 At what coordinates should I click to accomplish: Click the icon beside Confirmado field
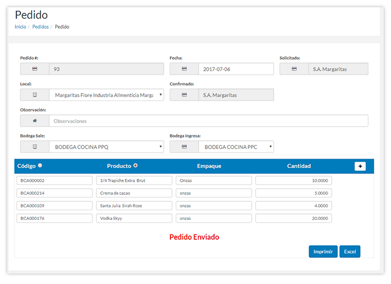(184, 95)
